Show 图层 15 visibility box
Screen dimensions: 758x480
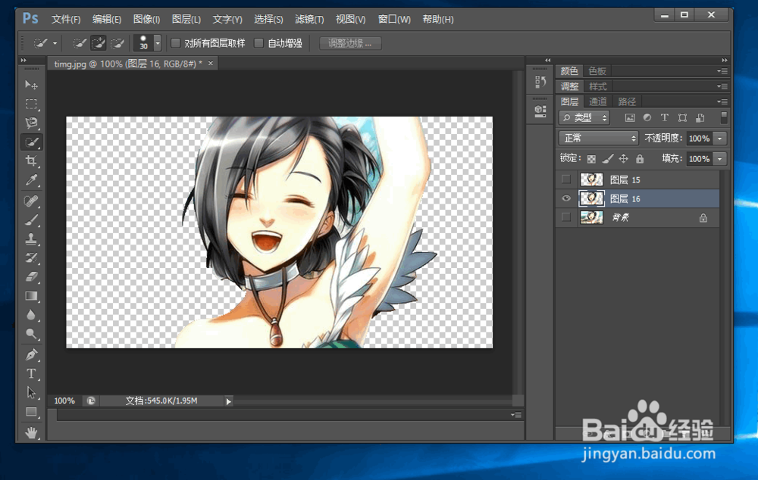(x=566, y=179)
